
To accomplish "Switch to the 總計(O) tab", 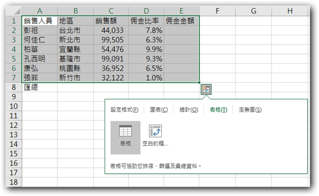I will (x=189, y=110).
